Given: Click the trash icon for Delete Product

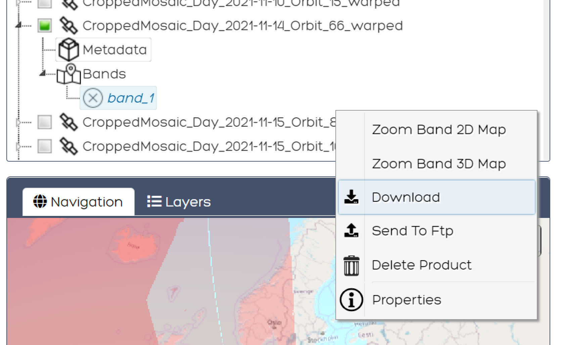Looking at the screenshot, I should pyautogui.click(x=351, y=265).
